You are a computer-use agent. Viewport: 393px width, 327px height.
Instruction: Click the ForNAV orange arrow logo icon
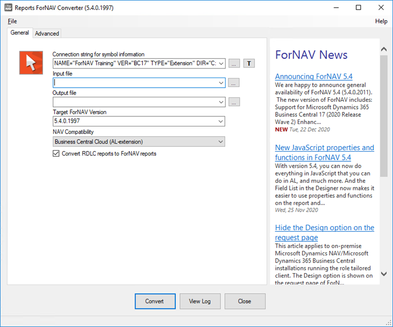click(x=31, y=62)
